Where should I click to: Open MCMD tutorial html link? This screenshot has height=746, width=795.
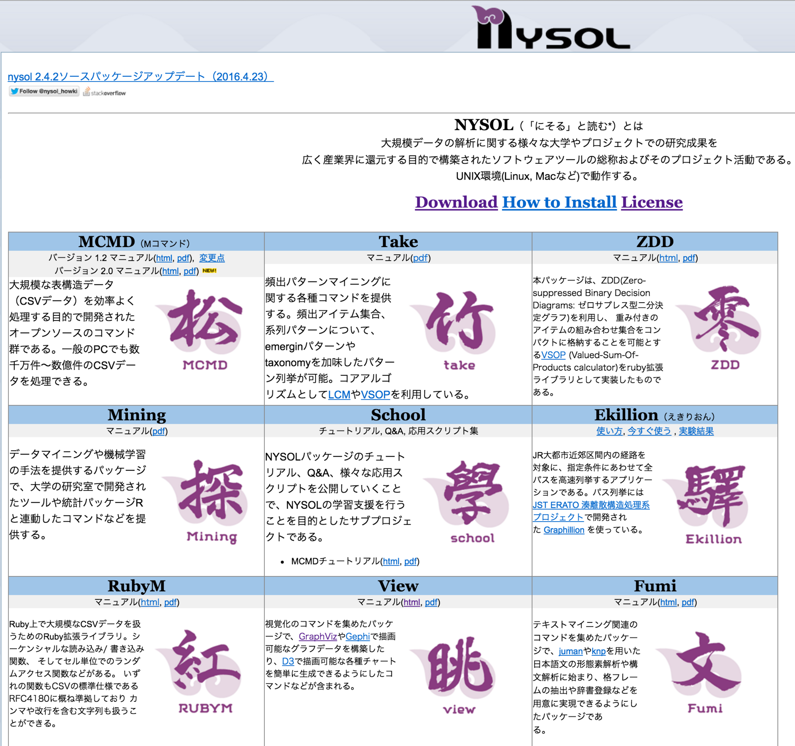[391, 561]
